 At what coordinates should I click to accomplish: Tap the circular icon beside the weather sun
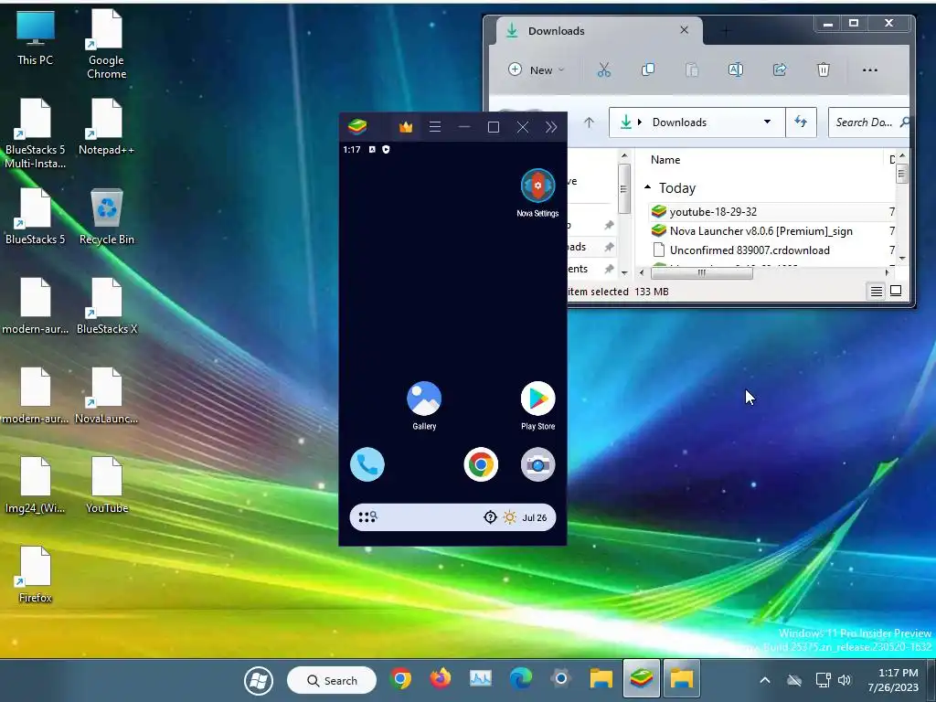point(490,517)
